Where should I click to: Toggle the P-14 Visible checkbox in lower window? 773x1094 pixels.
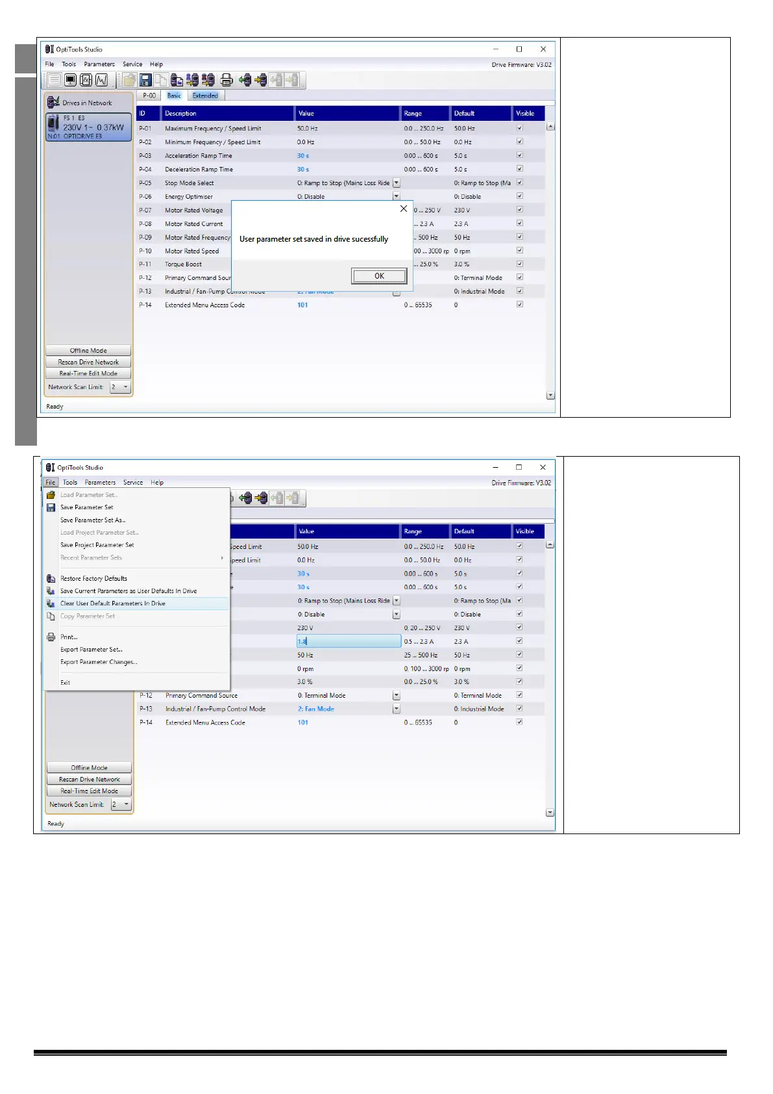pos(519,722)
